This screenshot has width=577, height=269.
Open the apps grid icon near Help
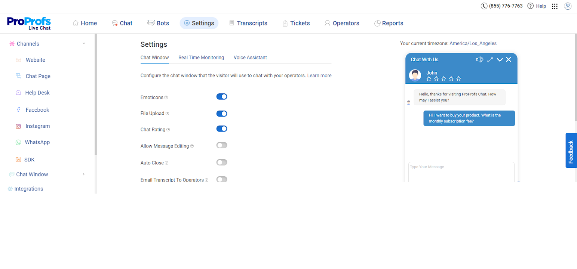click(x=555, y=6)
